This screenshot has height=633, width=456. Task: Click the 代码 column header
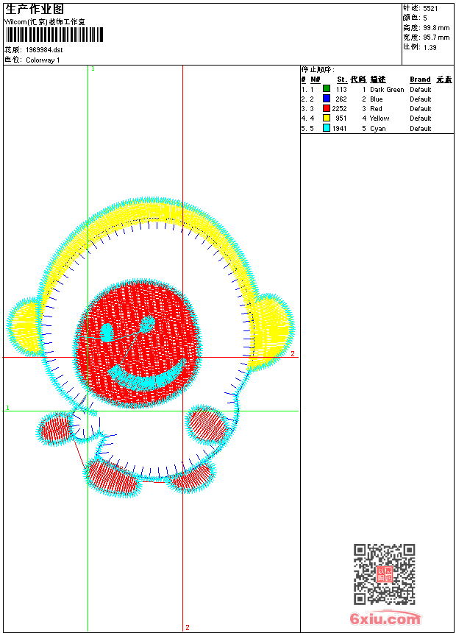[x=358, y=79]
